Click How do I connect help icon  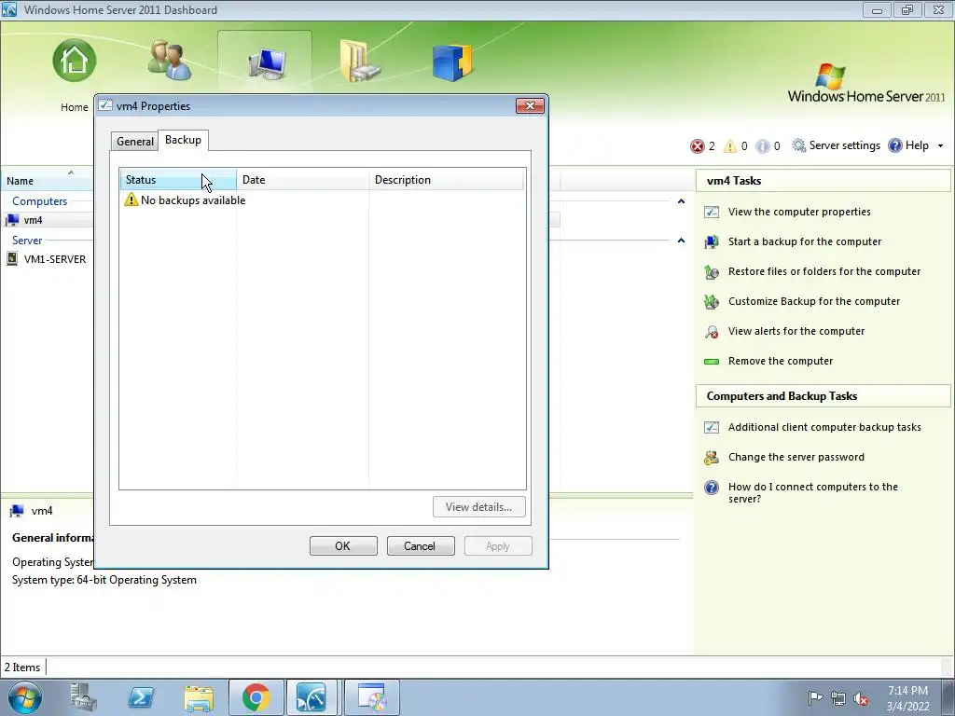712,487
